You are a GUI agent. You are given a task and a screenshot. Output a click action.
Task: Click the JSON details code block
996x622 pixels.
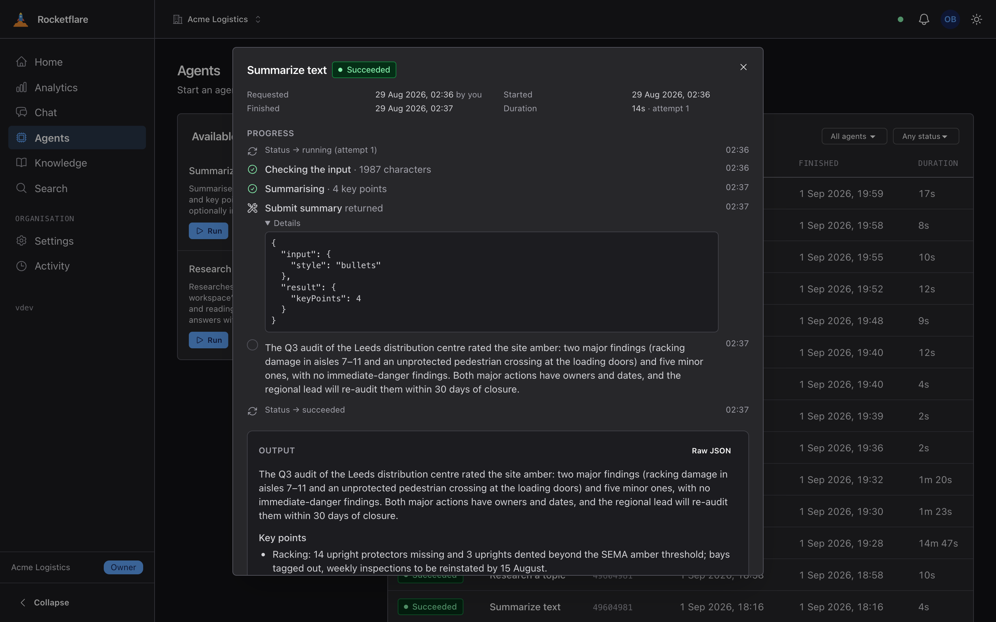pyautogui.click(x=491, y=282)
